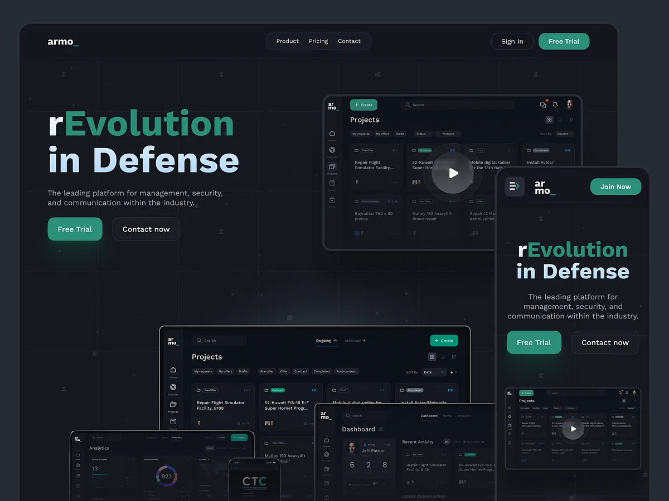Toggle My requests filter in laptop mockup
Screen dimensions: 669x501
tap(203, 371)
